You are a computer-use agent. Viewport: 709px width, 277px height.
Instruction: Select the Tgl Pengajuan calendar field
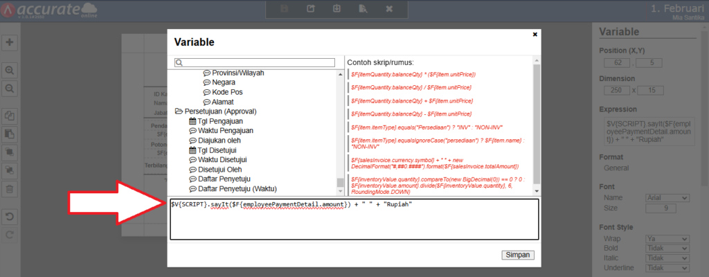pos(217,121)
